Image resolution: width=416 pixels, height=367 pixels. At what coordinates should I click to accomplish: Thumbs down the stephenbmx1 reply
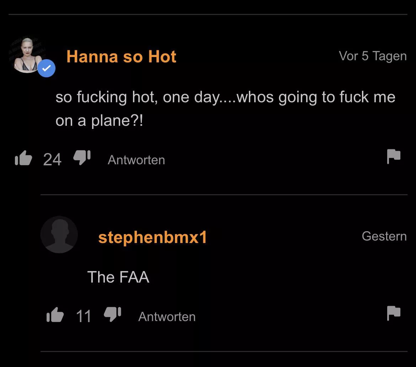[113, 315]
